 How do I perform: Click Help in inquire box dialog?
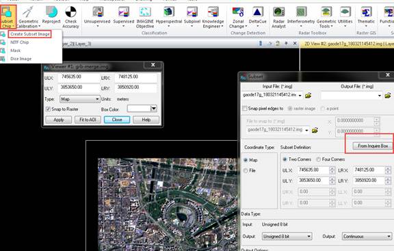[x=146, y=120]
